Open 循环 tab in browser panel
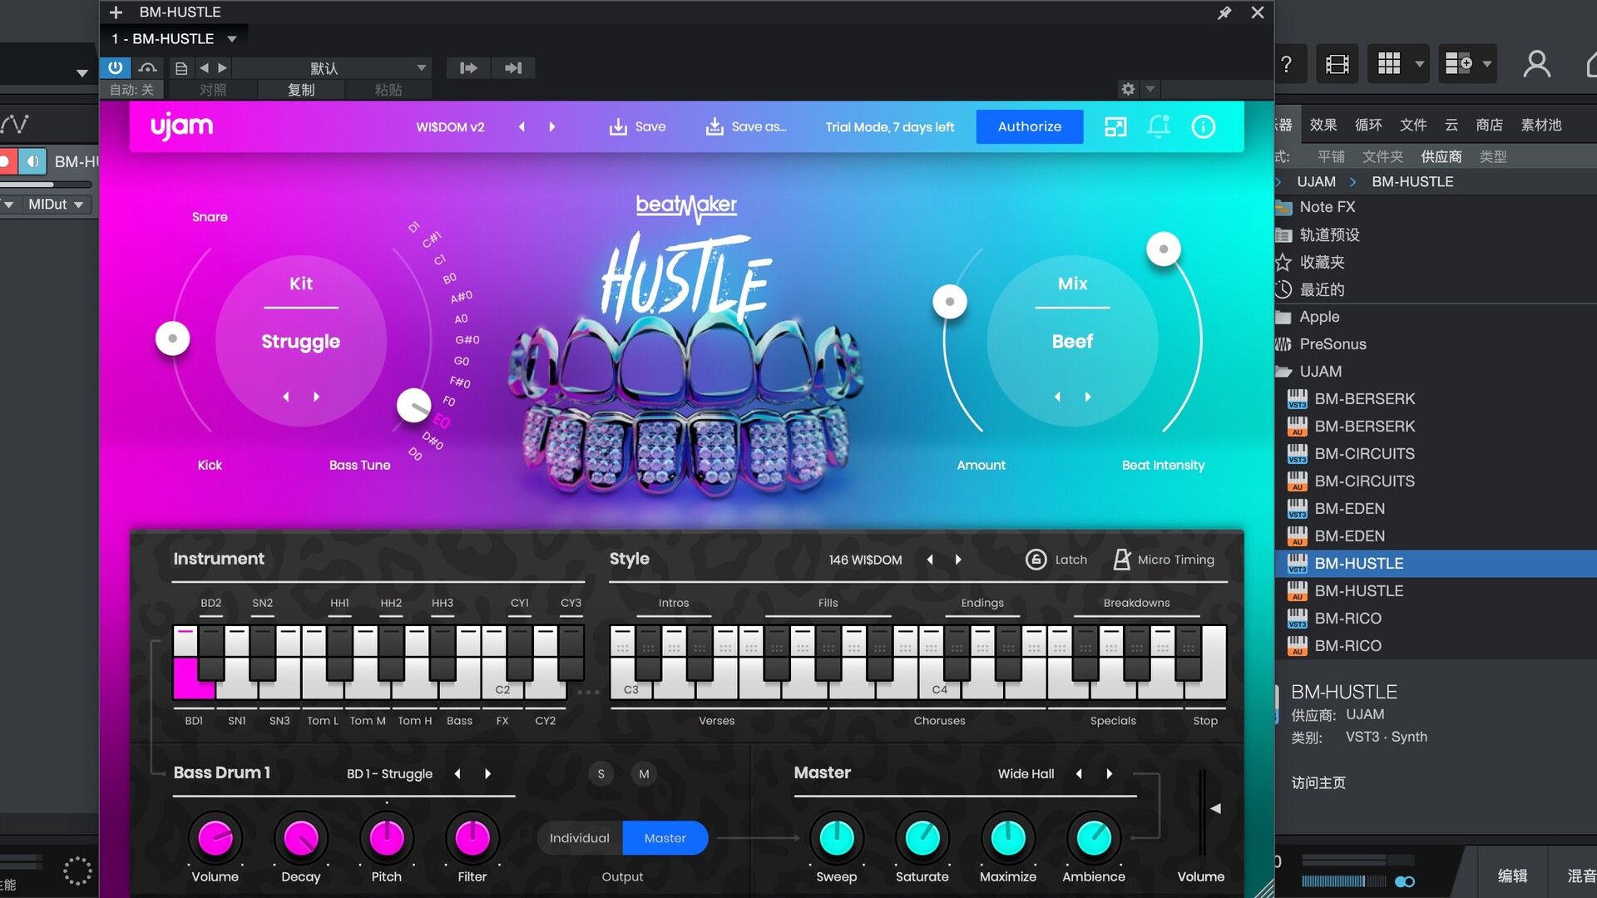This screenshot has width=1597, height=898. click(x=1368, y=125)
